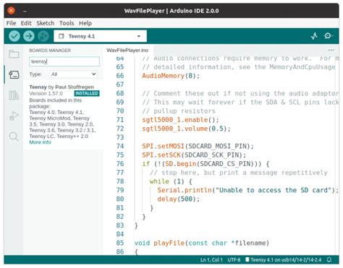Open the File menu
Image resolution: width=343 pixels, height=268 pixels.
pyautogui.click(x=11, y=23)
